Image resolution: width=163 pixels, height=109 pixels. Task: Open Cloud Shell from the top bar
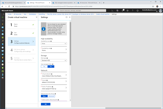[112, 11]
